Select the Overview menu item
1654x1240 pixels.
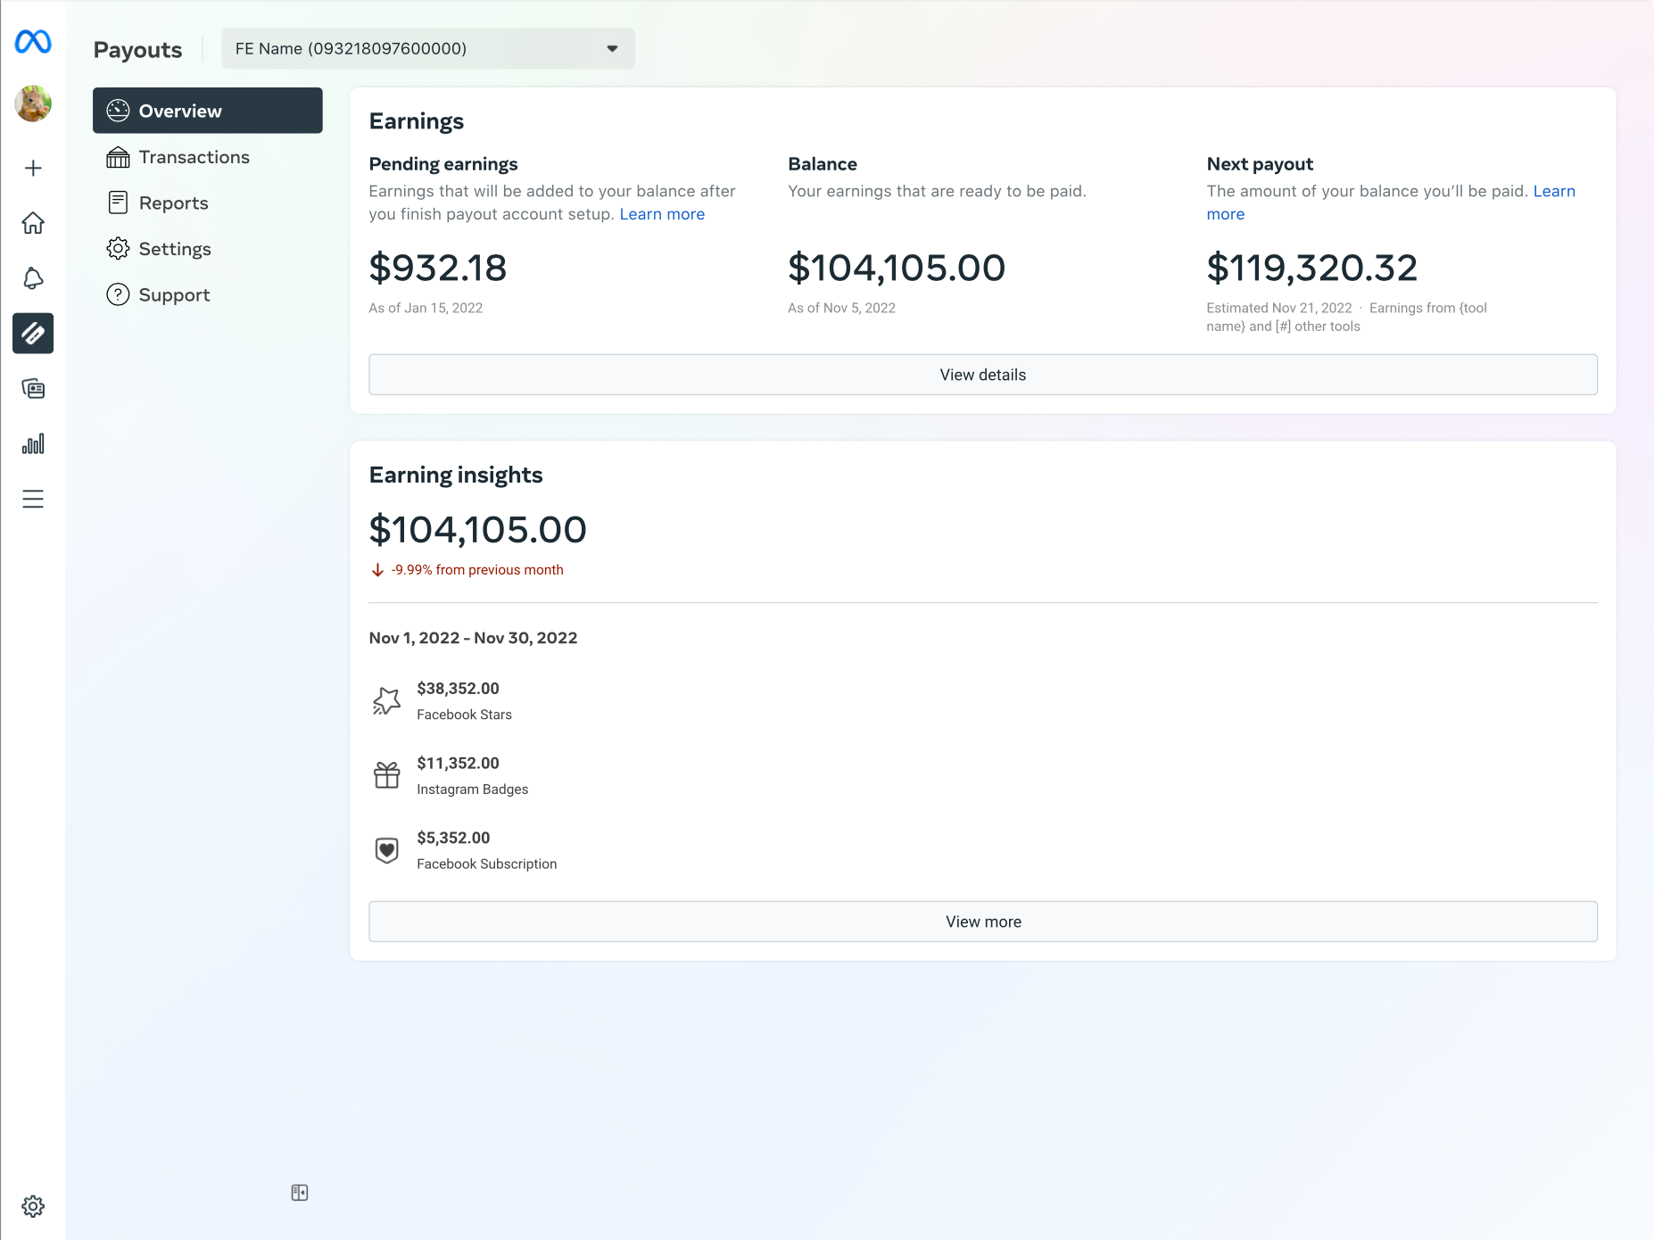click(x=208, y=111)
